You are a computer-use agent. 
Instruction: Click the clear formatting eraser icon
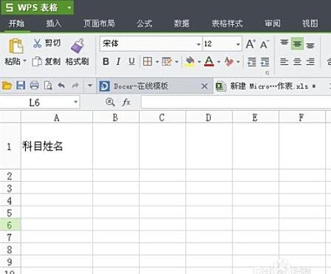coord(229,61)
